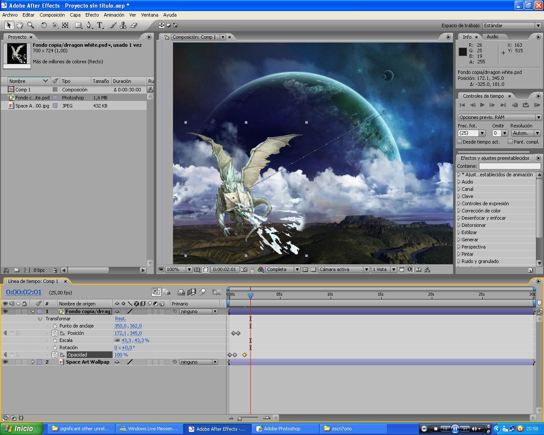
Task: Select the Pen tool
Action: click(x=89, y=25)
